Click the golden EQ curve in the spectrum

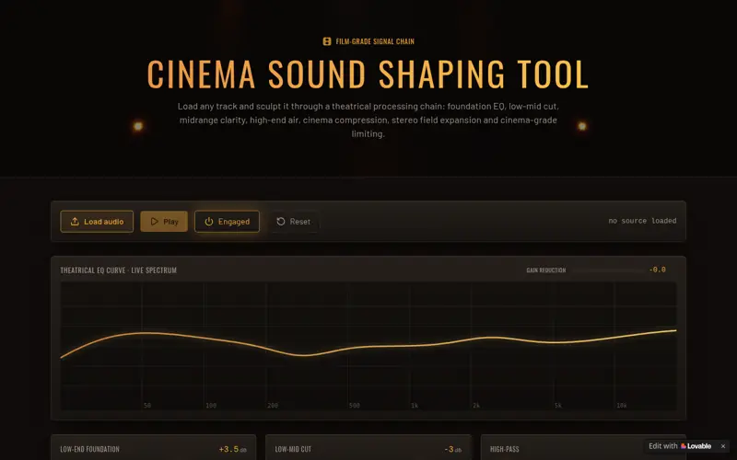(368, 347)
